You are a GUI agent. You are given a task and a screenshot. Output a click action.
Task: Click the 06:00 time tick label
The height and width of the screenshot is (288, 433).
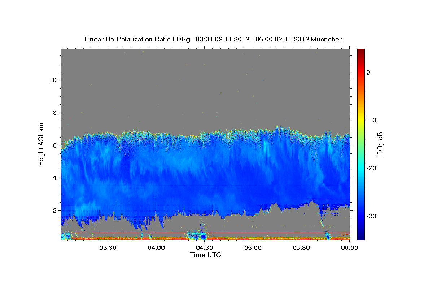point(350,248)
